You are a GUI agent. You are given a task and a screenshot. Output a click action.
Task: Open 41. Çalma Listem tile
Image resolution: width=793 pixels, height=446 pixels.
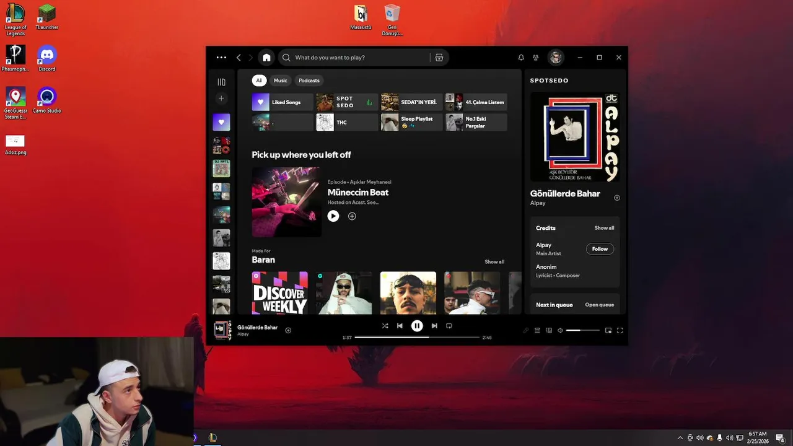coord(476,102)
